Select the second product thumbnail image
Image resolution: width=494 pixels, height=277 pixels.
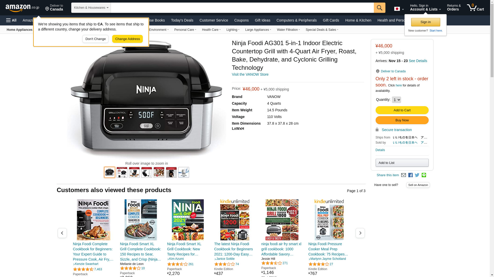click(122, 172)
